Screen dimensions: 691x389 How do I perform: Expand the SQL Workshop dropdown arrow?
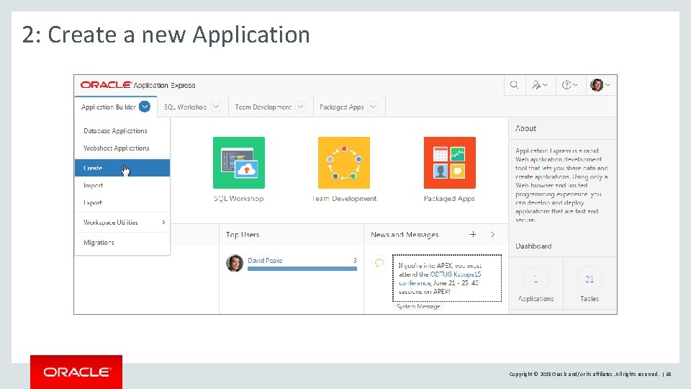[216, 107]
